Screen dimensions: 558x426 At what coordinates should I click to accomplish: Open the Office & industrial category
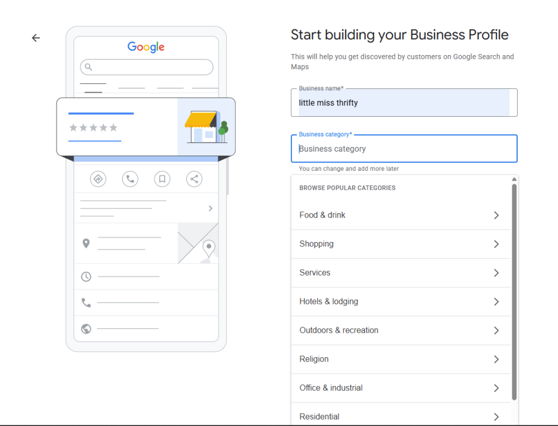point(401,388)
